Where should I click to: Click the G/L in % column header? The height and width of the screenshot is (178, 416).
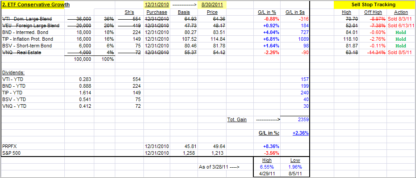[x=267, y=12]
